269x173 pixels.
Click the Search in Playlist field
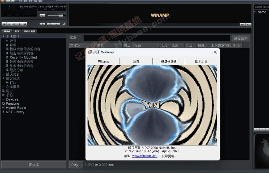(x=262, y=7)
